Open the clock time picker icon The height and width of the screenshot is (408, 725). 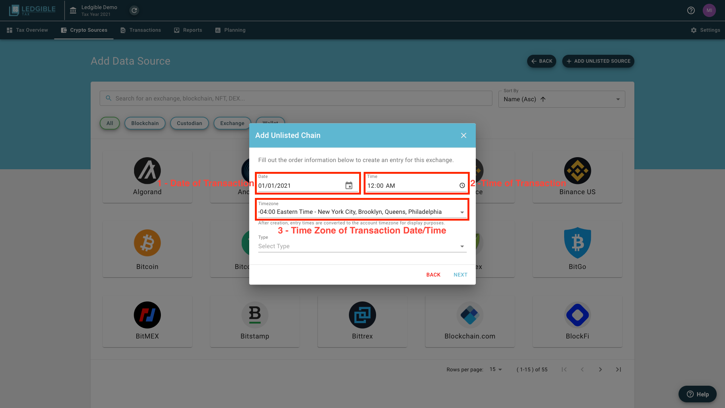(462, 185)
